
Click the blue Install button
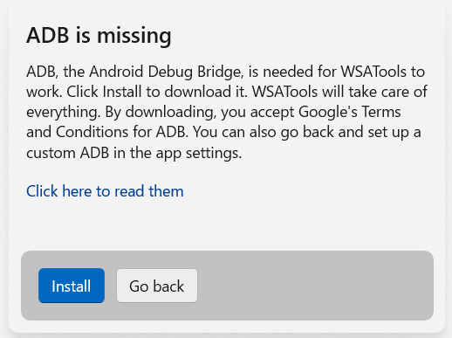(x=72, y=286)
